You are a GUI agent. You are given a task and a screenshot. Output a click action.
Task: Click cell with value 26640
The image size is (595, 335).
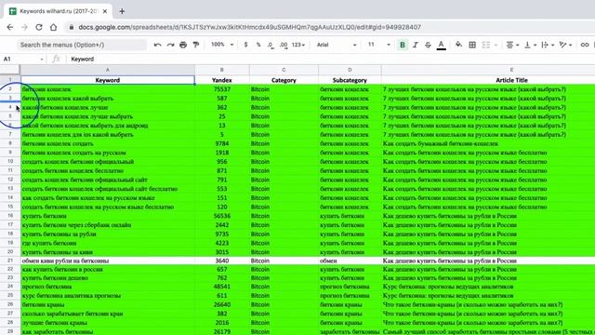(222, 304)
